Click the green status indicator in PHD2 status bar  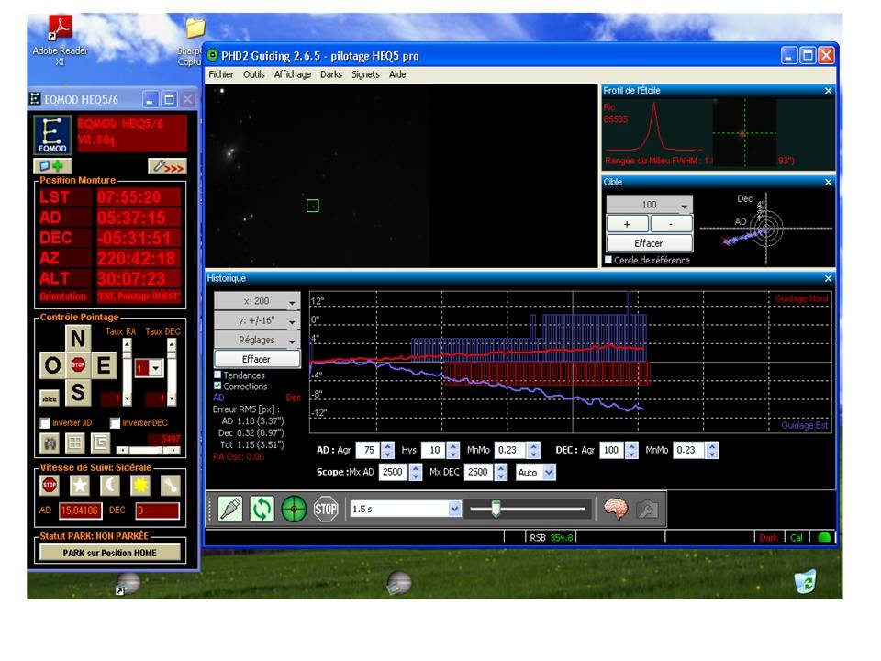(824, 537)
